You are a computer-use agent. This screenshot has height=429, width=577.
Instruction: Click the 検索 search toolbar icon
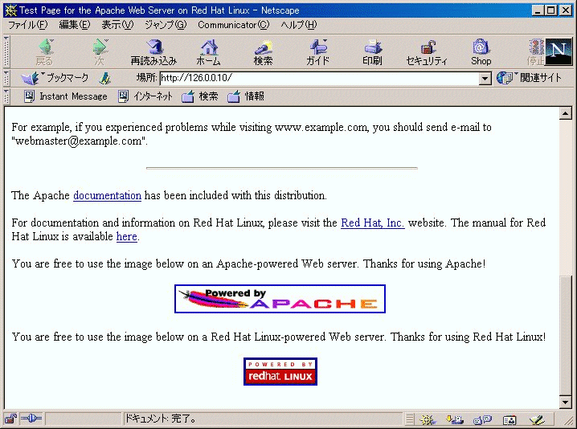(263, 52)
